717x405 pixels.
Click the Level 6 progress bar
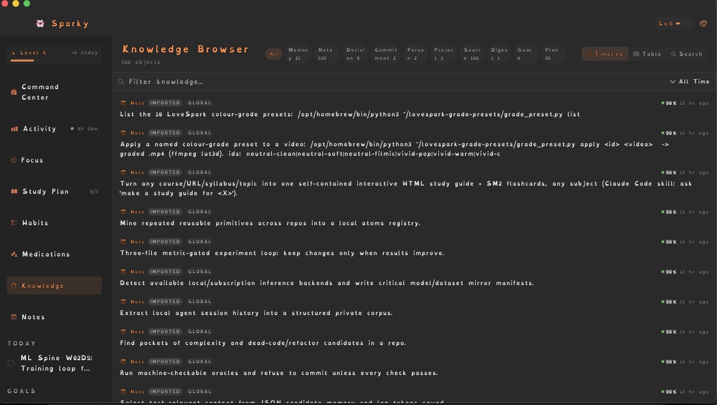coord(54,60)
